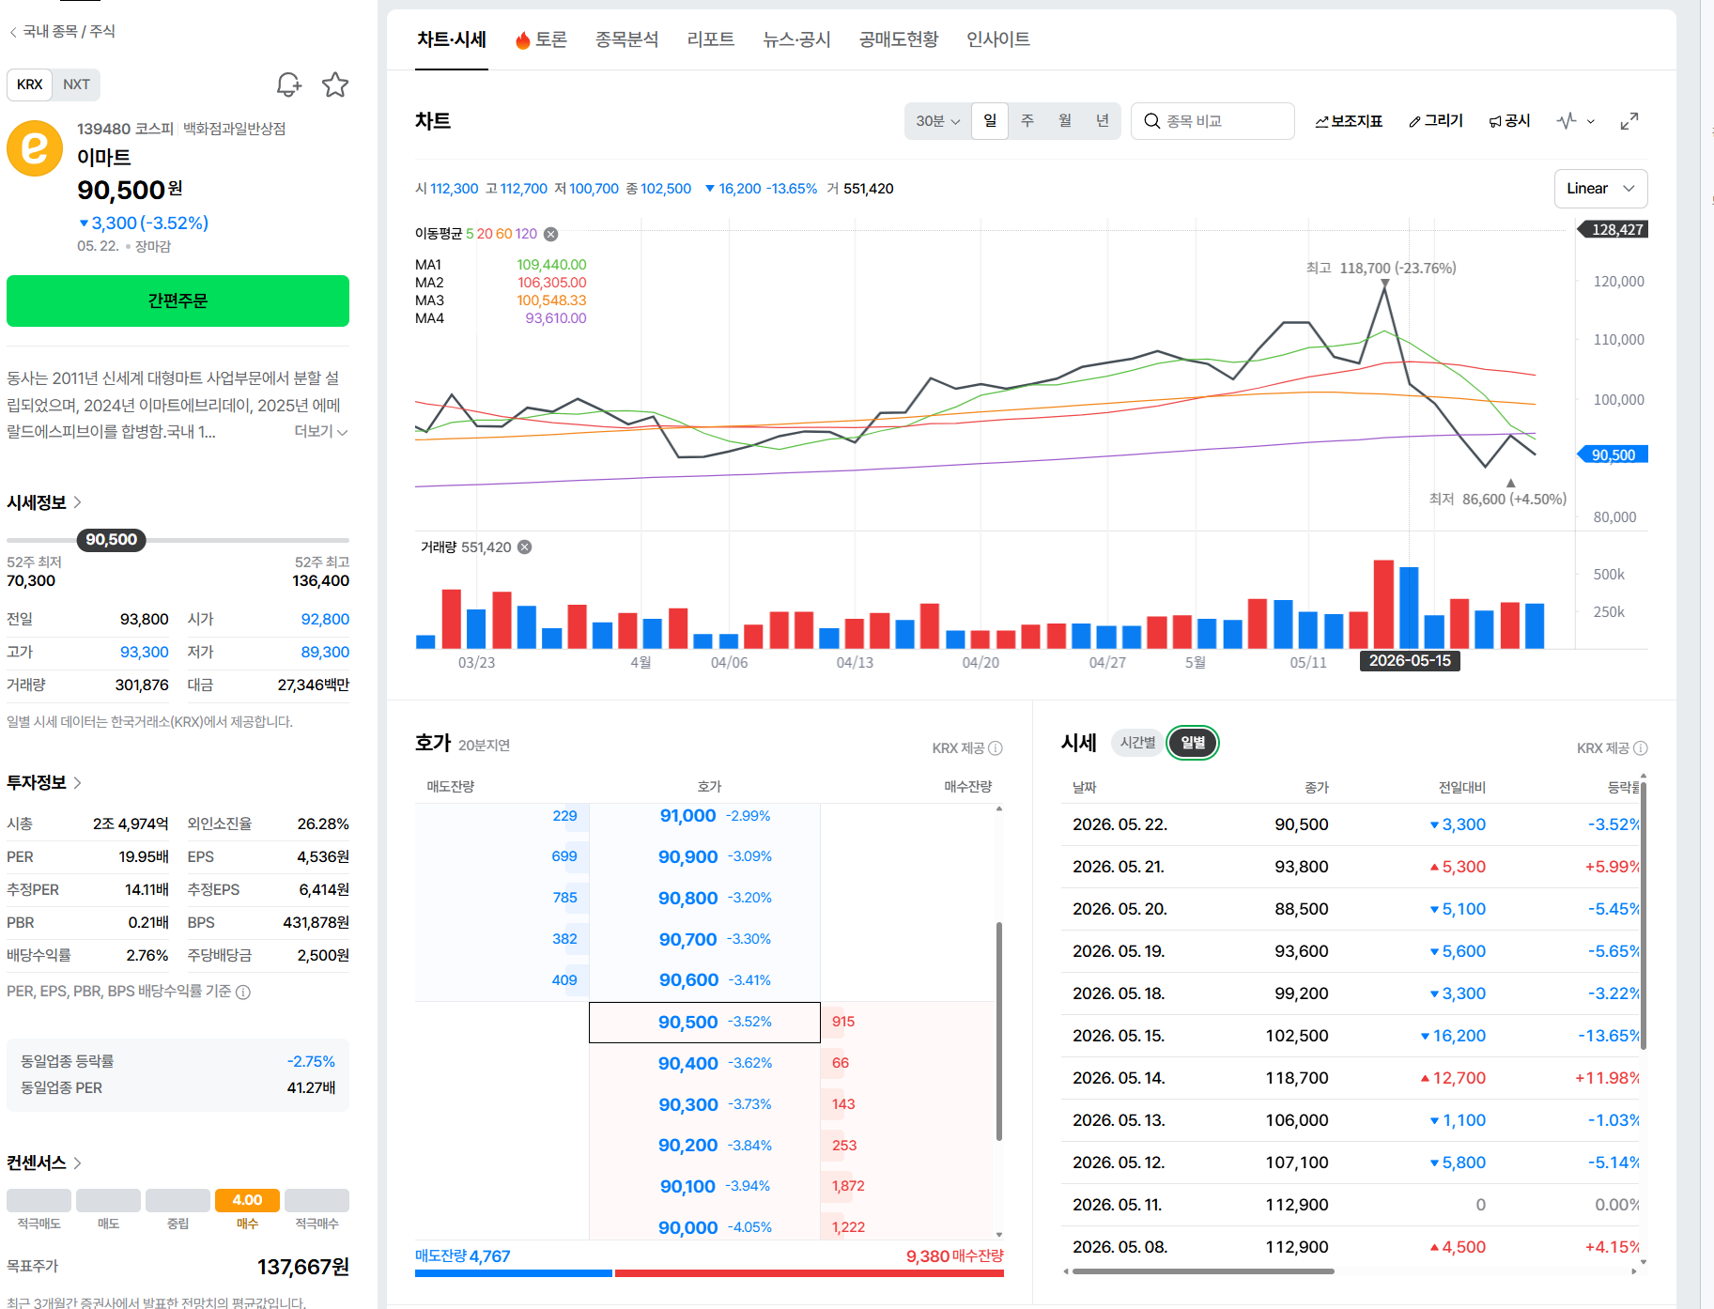Click the price alert bell icon
Viewport: 1714px width, 1309px height.
pos(288,85)
